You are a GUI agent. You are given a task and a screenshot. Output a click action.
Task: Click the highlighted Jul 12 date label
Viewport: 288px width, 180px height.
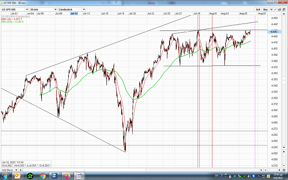(74, 13)
